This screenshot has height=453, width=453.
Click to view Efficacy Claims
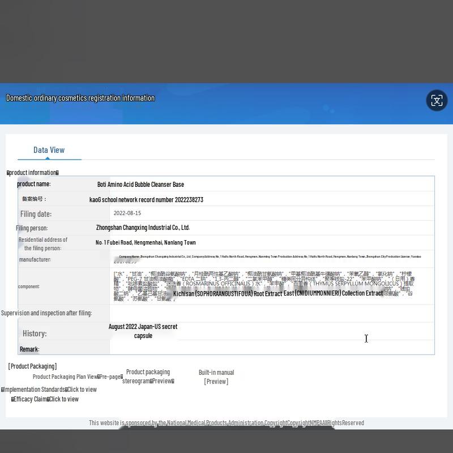[x=63, y=399]
